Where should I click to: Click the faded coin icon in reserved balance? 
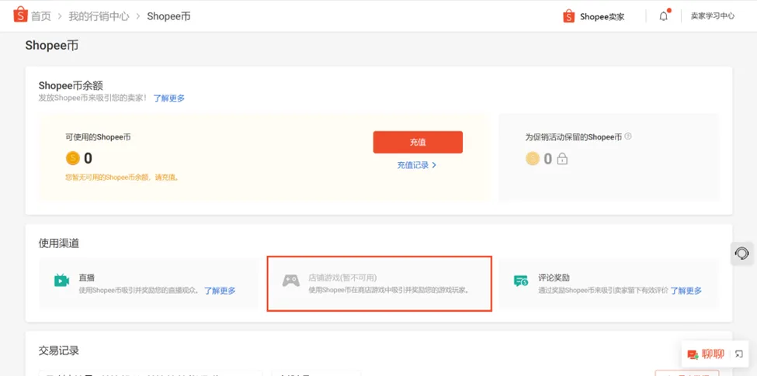click(533, 159)
